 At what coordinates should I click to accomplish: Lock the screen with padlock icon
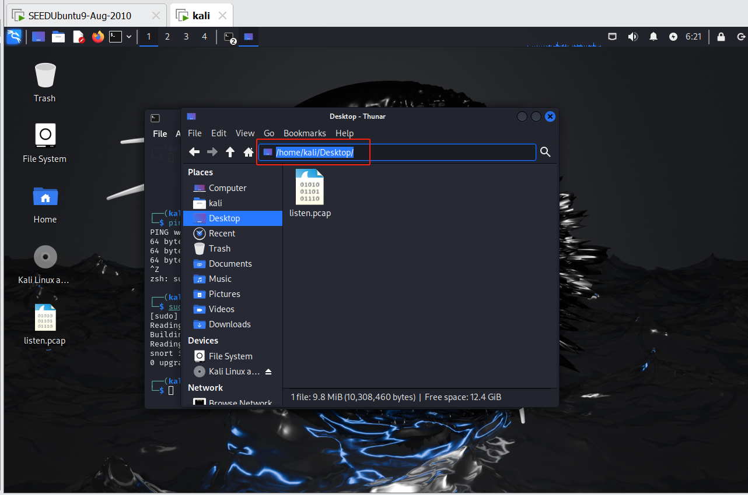pyautogui.click(x=722, y=37)
